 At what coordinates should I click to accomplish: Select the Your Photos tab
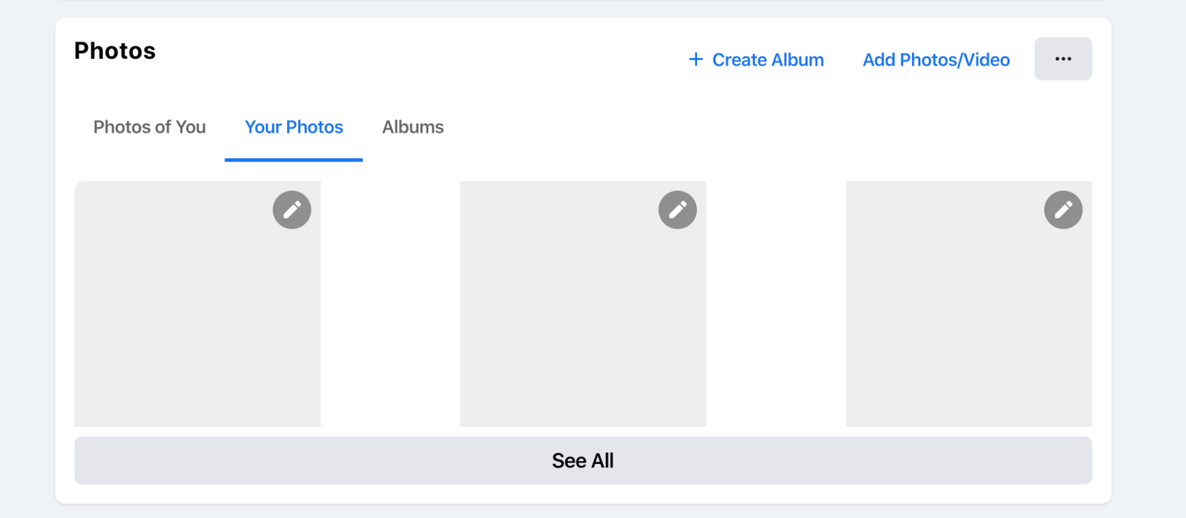tap(294, 127)
